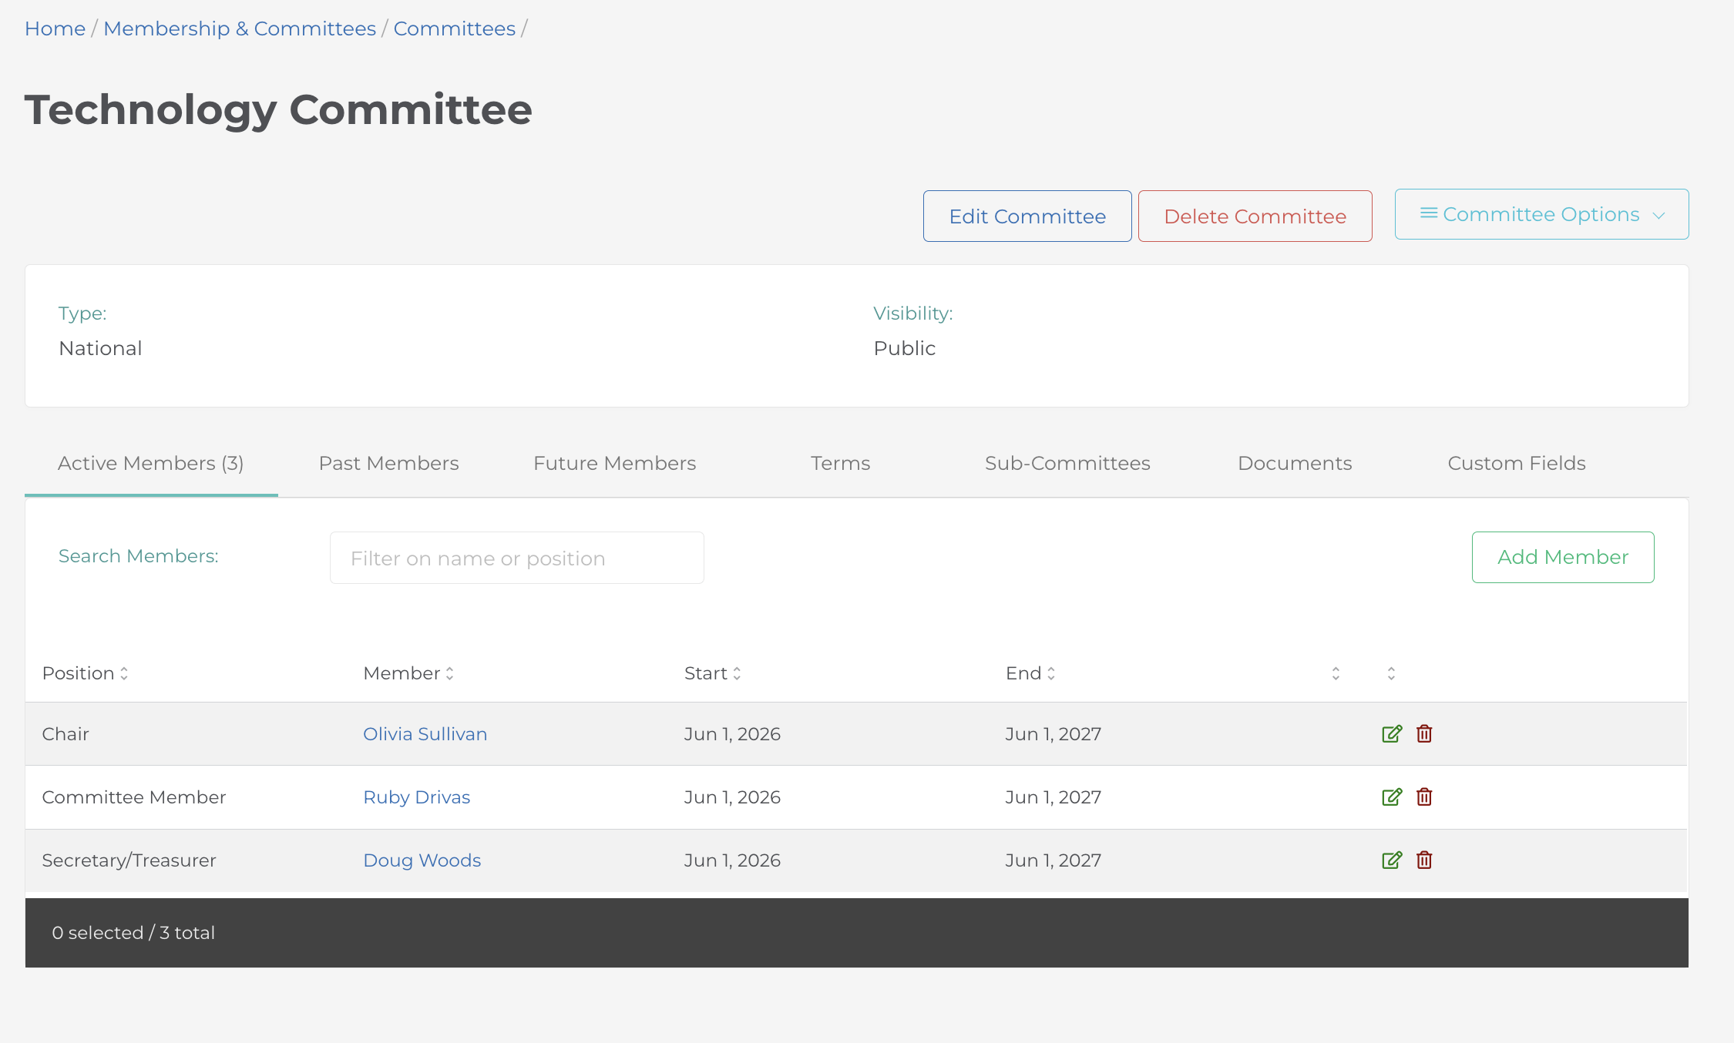Delete Olivia Sullivan from committee
The width and height of the screenshot is (1734, 1043).
[1424, 733]
